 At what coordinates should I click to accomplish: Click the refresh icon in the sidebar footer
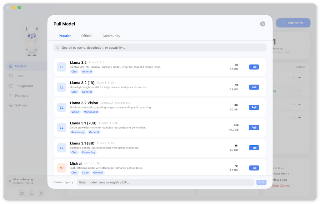pyautogui.click(x=41, y=193)
